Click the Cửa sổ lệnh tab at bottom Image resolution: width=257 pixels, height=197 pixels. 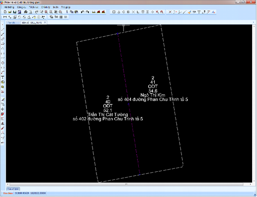(13, 189)
